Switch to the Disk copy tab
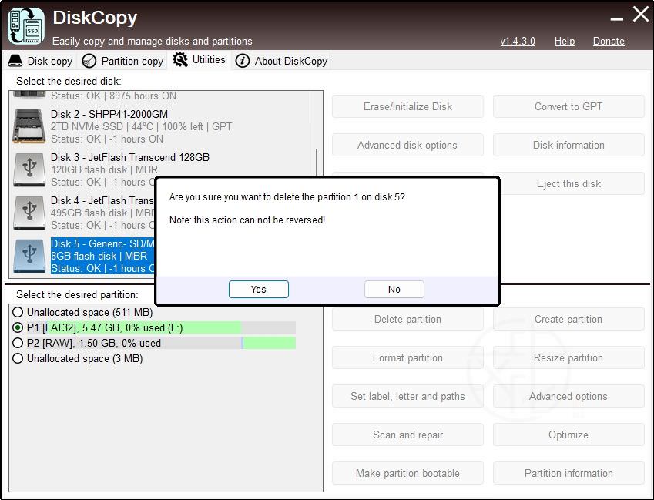Viewport: 654px width, 500px height. tap(40, 61)
